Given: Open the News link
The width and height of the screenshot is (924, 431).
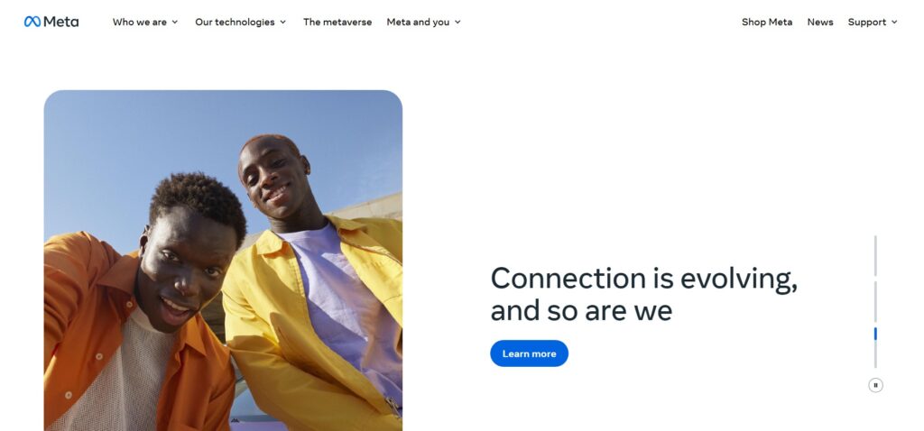Looking at the screenshot, I should pyautogui.click(x=820, y=23).
